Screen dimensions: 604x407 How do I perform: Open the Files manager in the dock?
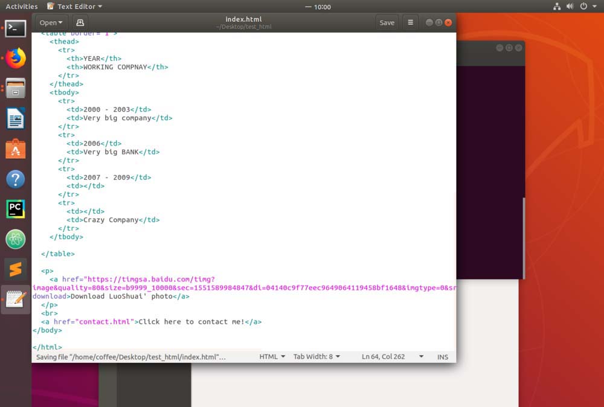tap(16, 88)
